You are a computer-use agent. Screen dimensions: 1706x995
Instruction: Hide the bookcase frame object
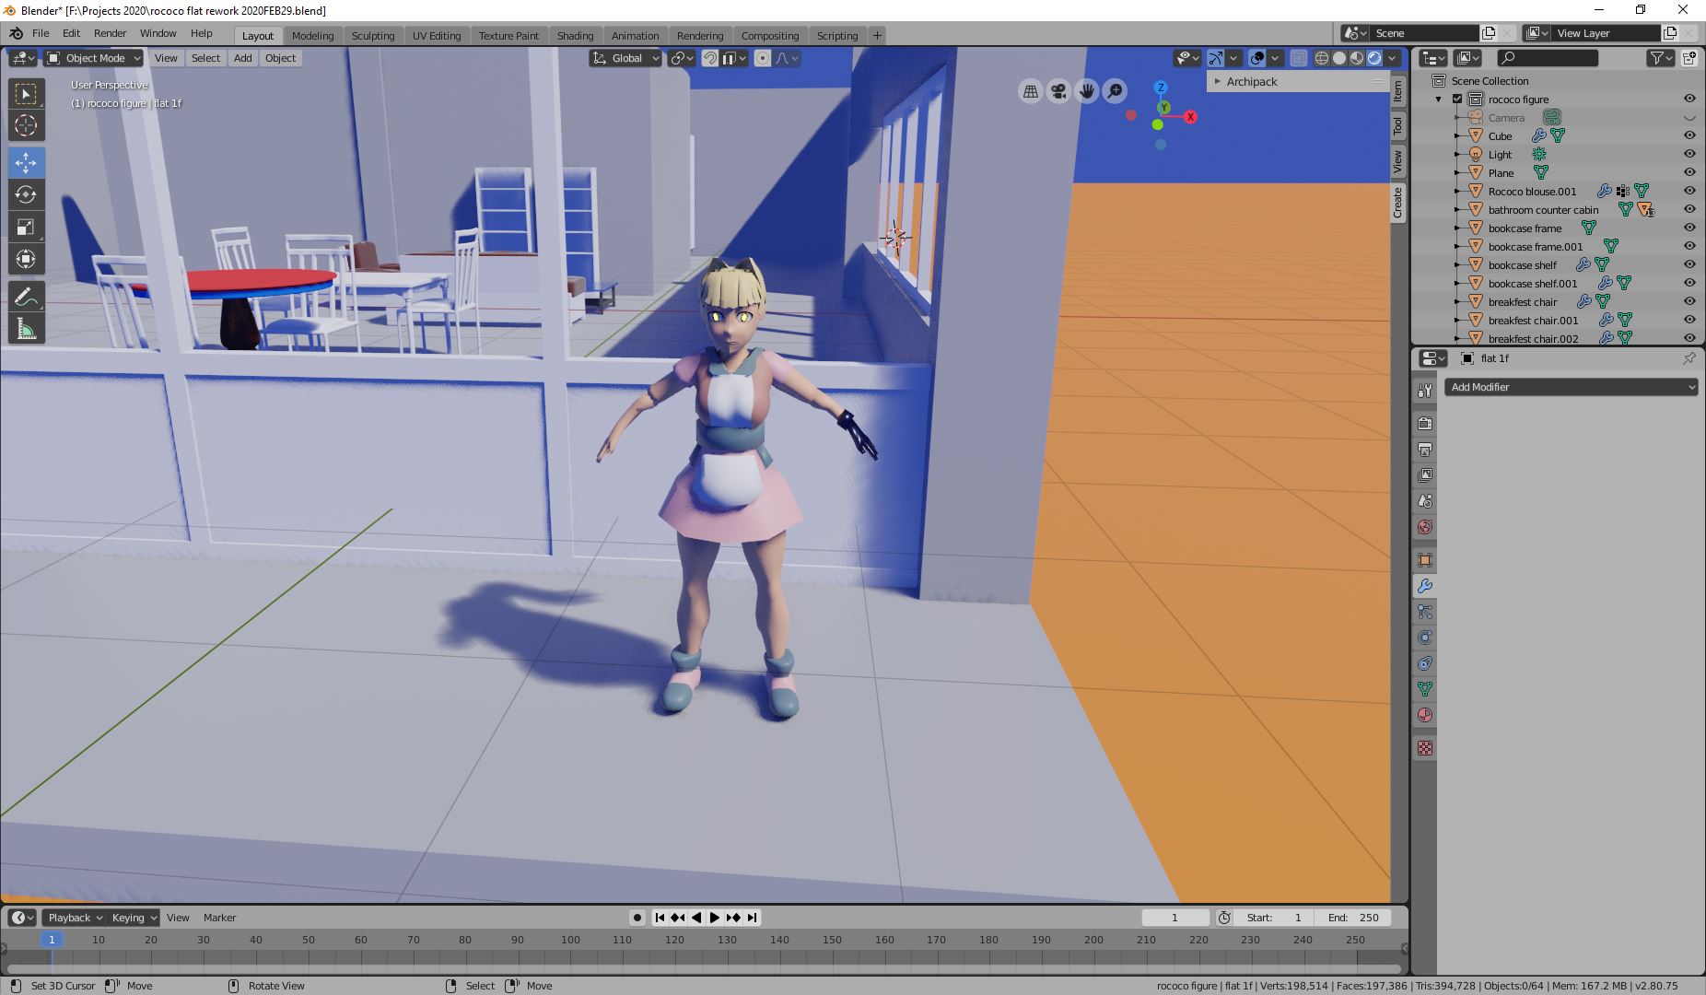coord(1689,228)
